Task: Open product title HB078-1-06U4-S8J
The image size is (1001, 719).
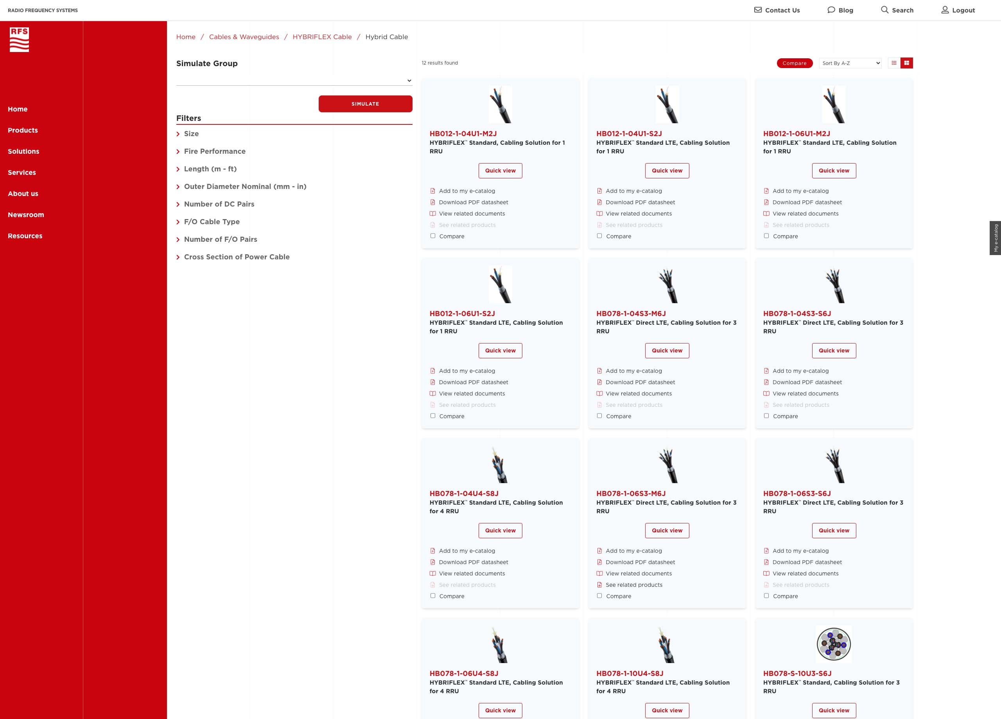Action: (464, 674)
